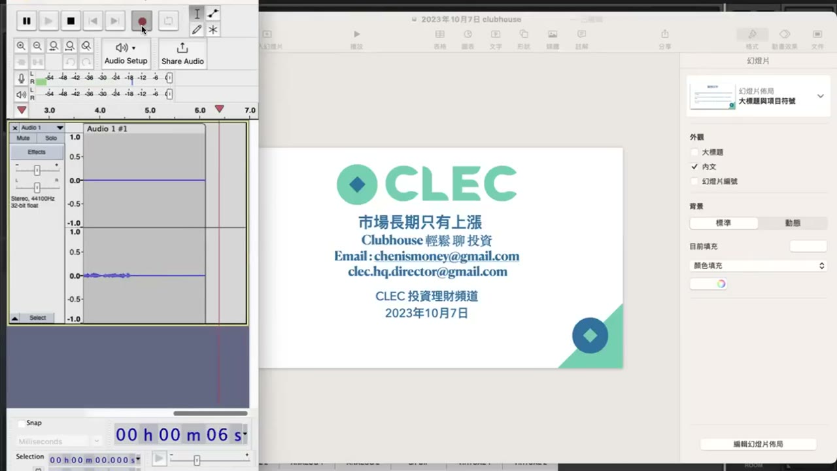Click the Audacity horizontal scrollbar
Image resolution: width=837 pixels, height=471 pixels.
pos(211,413)
